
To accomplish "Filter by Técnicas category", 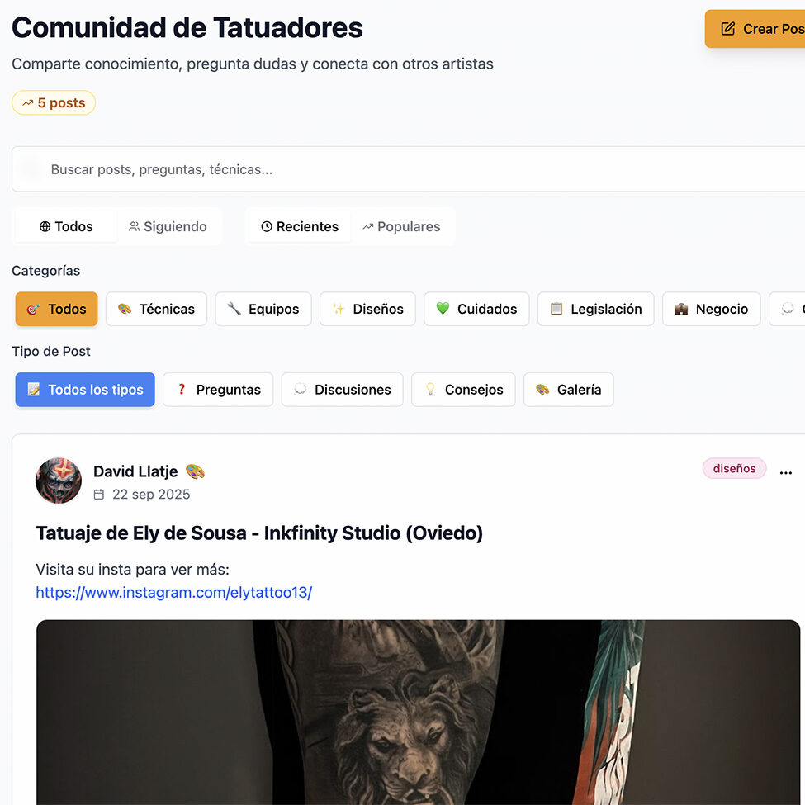I will point(157,309).
